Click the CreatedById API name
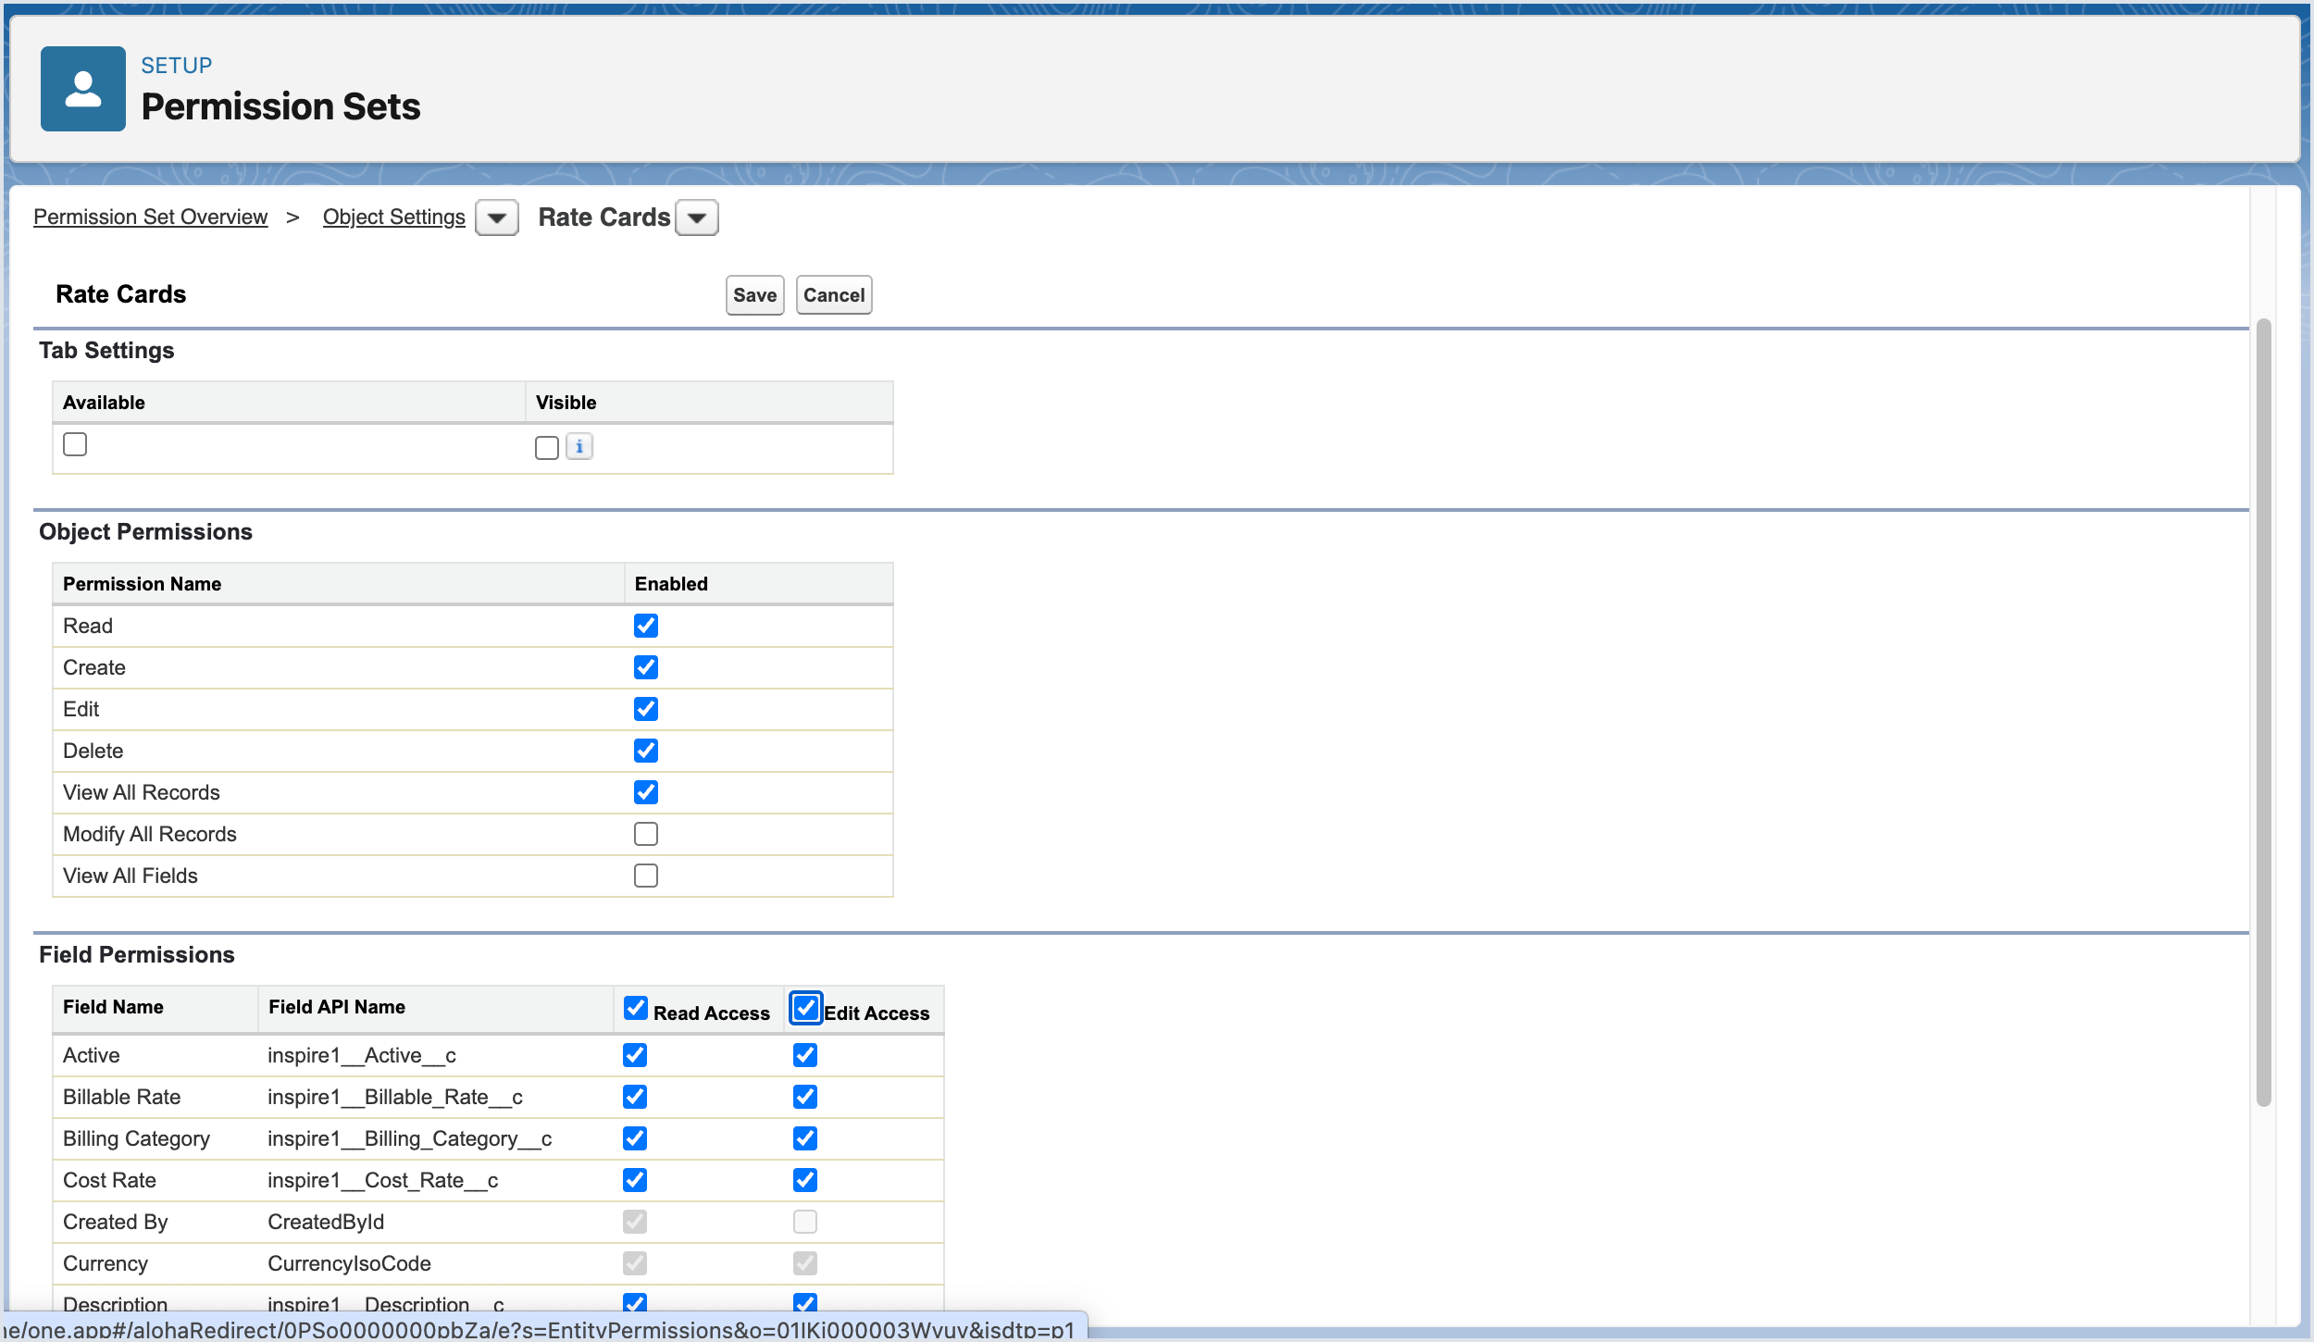This screenshot has width=2314, height=1342. click(x=326, y=1222)
